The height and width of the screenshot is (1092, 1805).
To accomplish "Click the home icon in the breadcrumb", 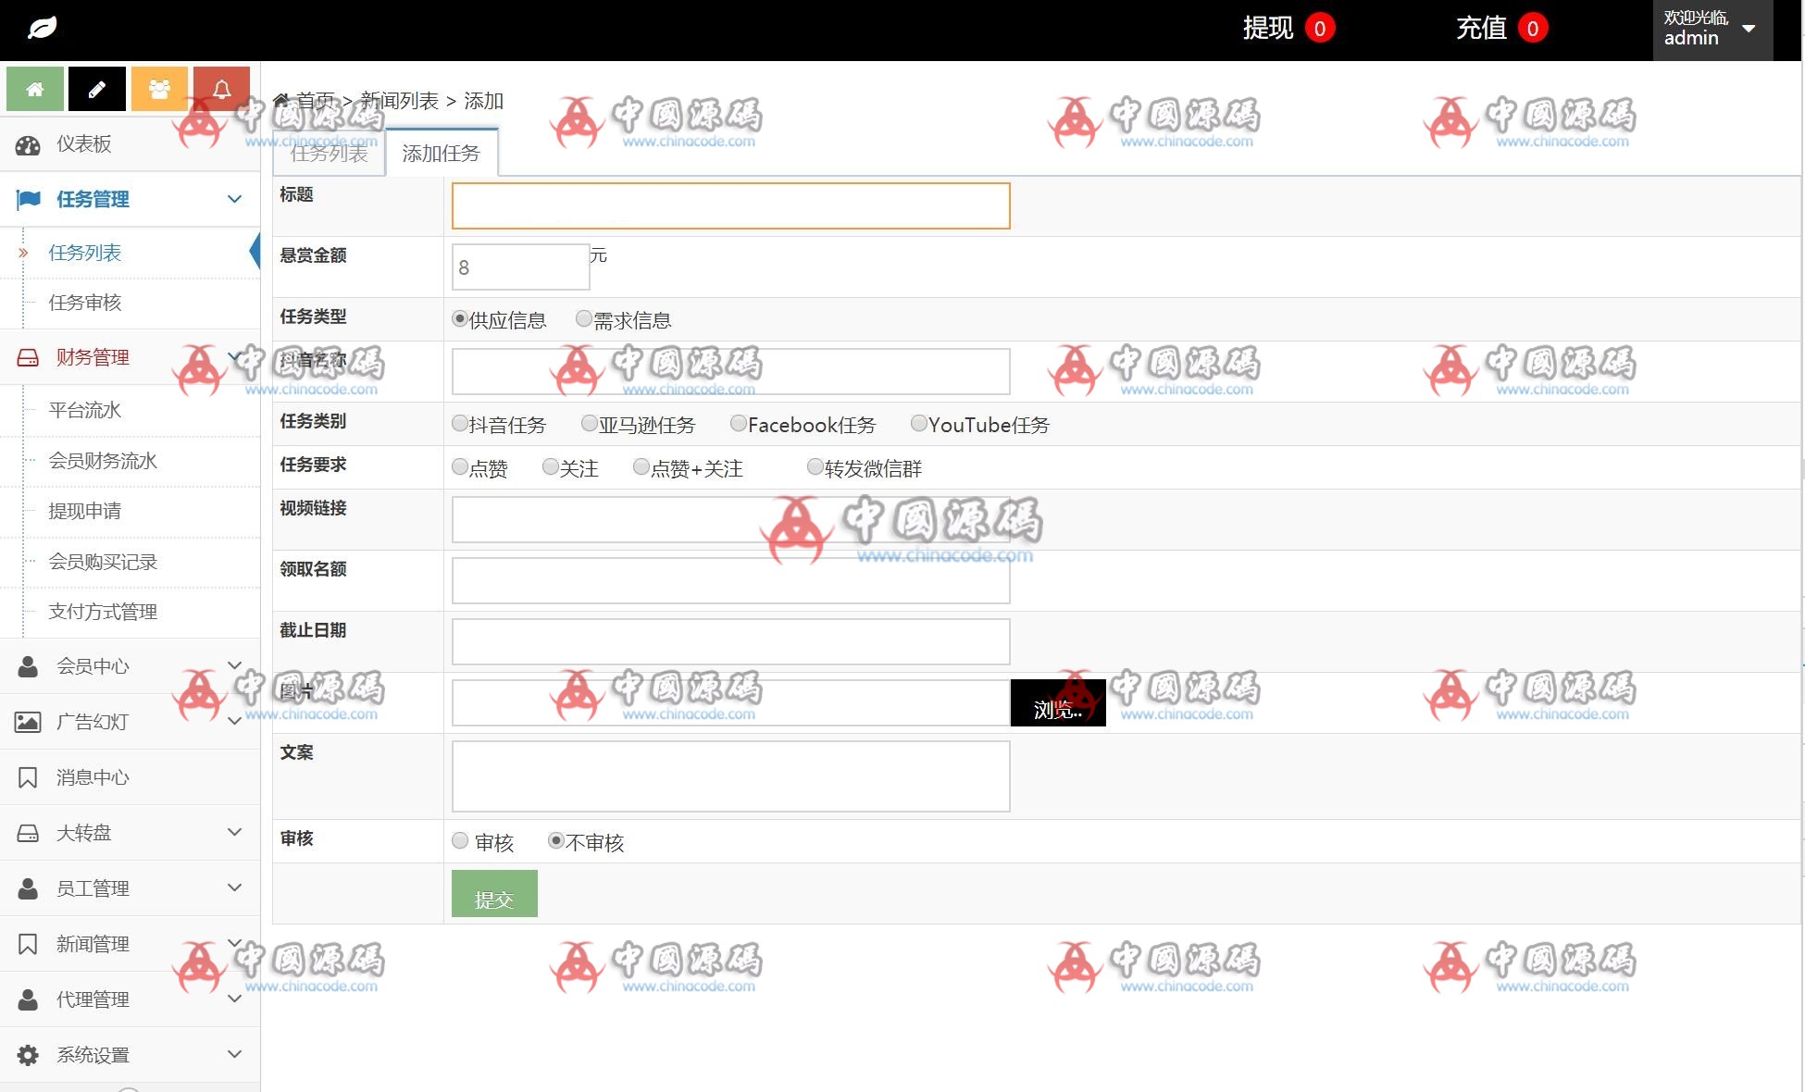I will pos(281,100).
